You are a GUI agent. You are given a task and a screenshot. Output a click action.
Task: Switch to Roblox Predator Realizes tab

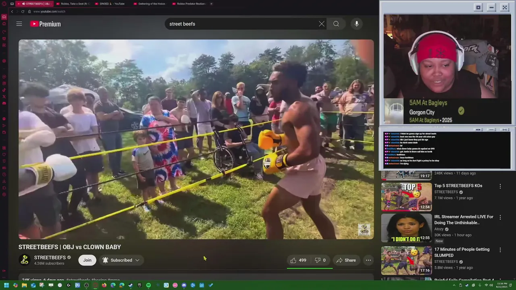click(x=189, y=4)
